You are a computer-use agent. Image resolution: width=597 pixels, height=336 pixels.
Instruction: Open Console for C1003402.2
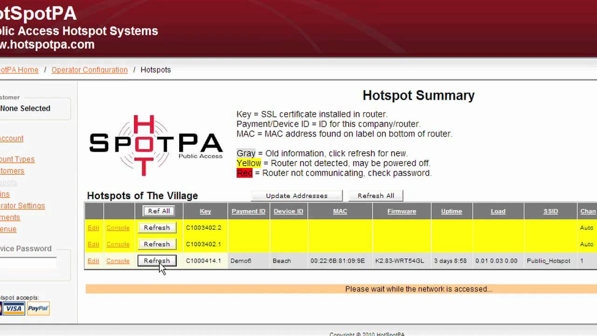pos(118,228)
